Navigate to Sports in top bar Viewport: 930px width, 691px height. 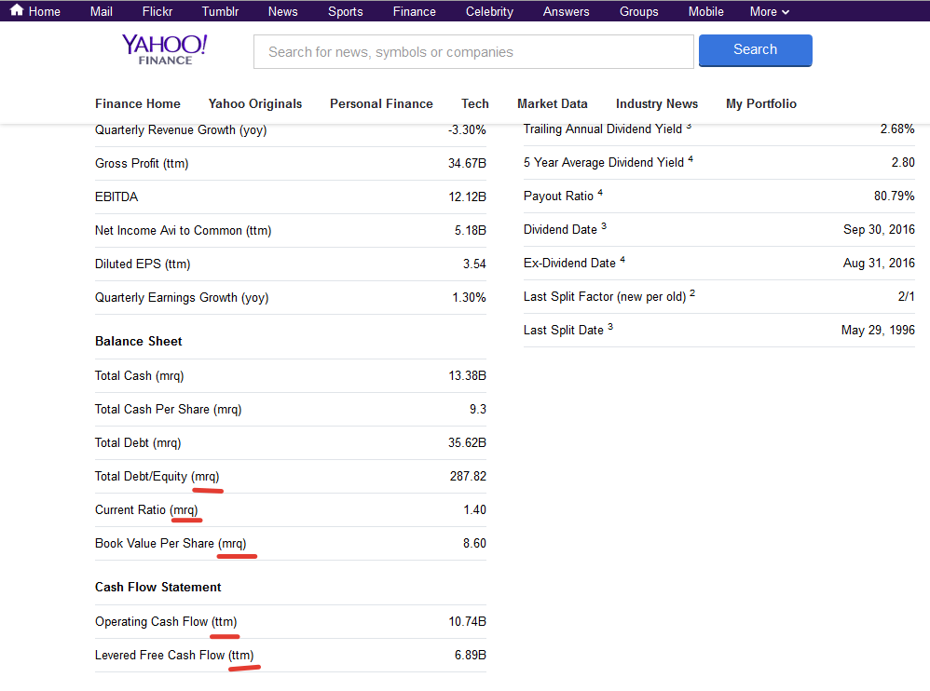click(x=345, y=11)
